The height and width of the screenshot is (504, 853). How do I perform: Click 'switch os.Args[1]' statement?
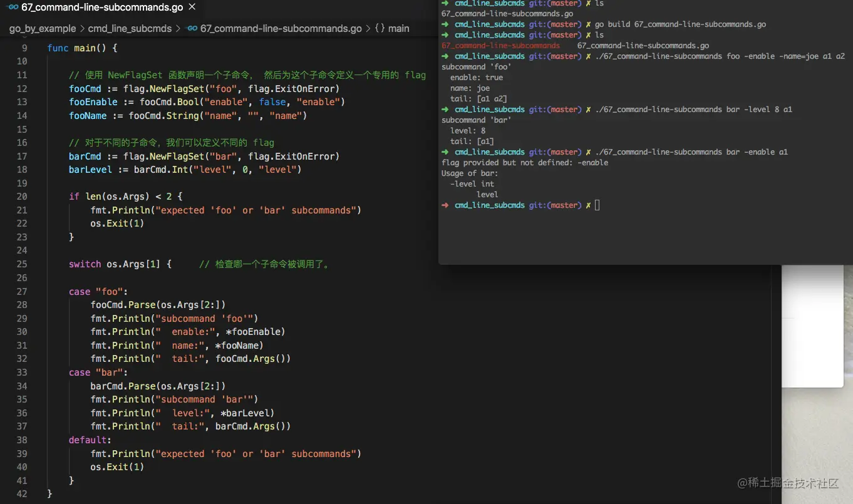tap(115, 264)
